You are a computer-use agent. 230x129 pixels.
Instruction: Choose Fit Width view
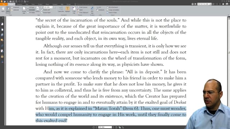(x=31, y=10)
